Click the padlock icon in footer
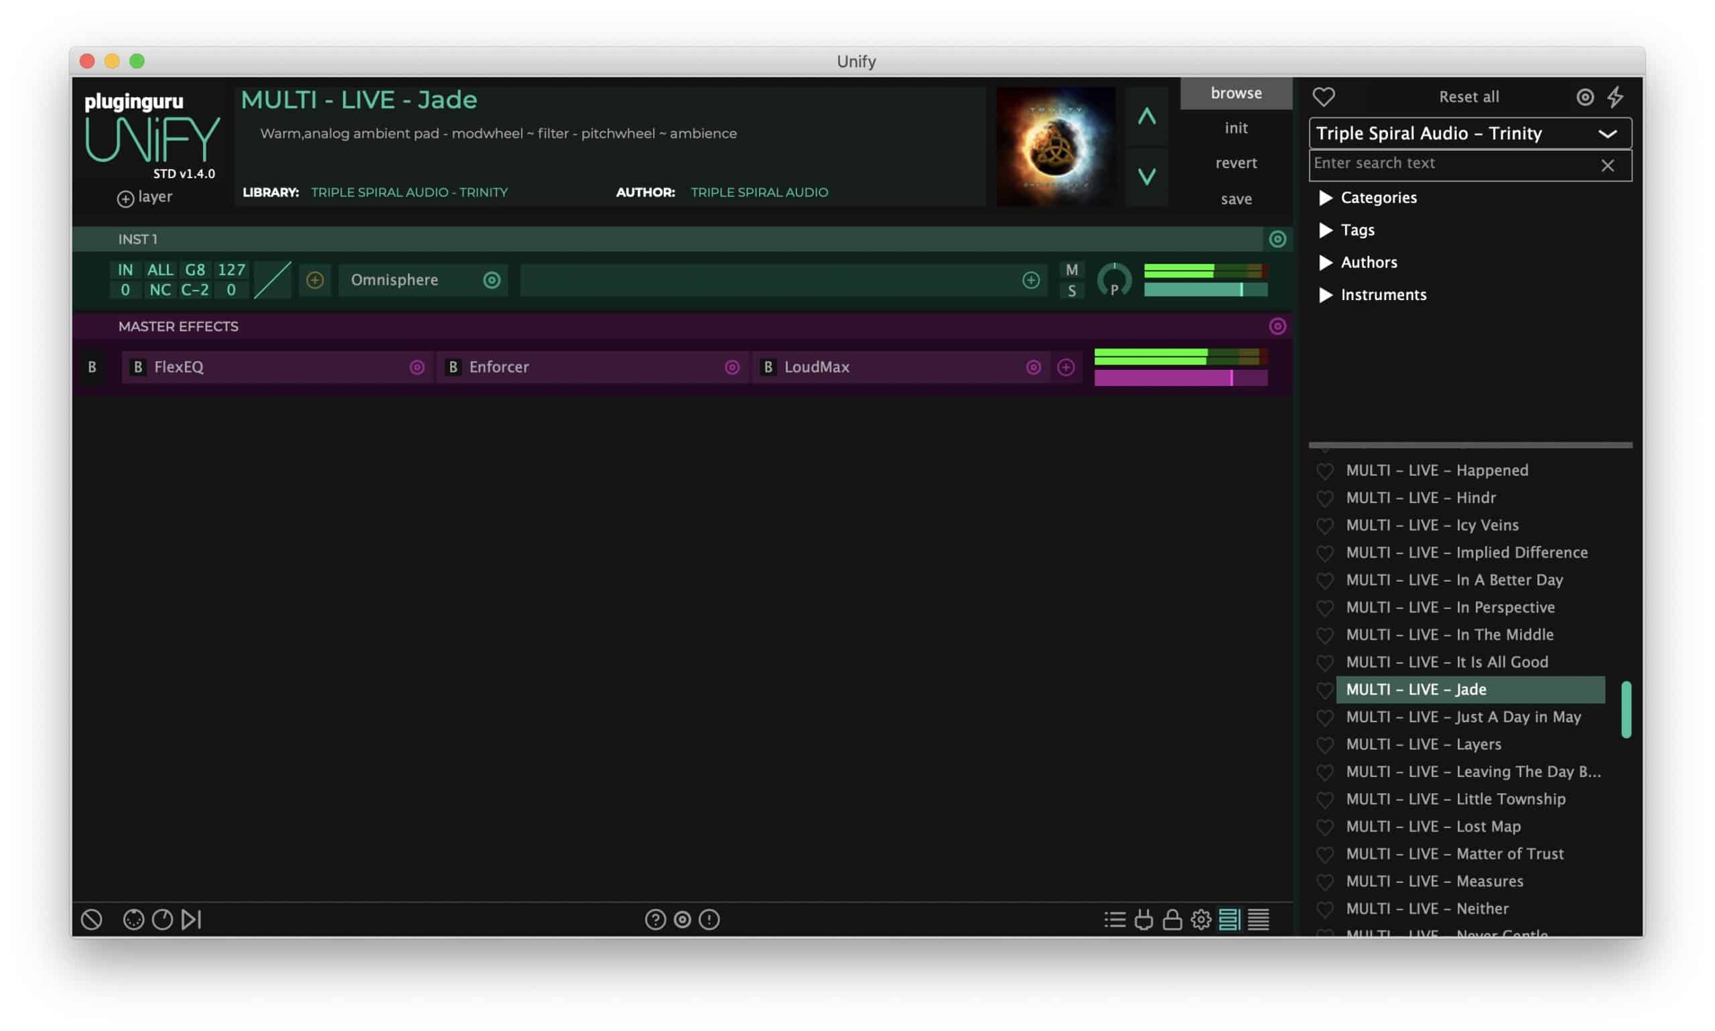Screen dimensions: 1715x1031 [x=1172, y=919]
